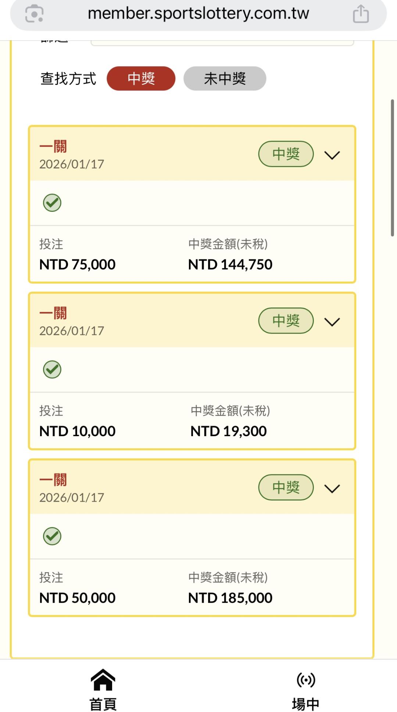This screenshot has width=397, height=712.
Task: Tap the camera scan icon beside URL
Action: [x=34, y=14]
